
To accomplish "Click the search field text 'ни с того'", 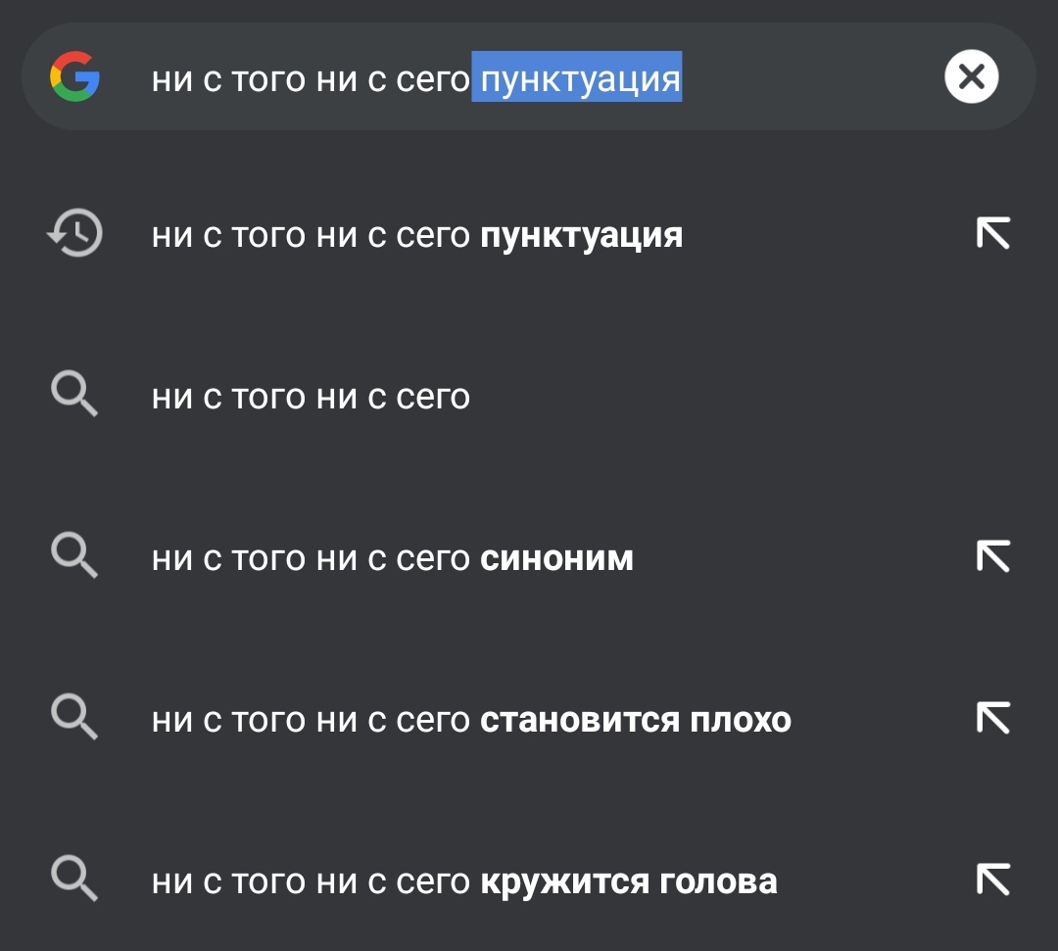I will [x=228, y=79].
